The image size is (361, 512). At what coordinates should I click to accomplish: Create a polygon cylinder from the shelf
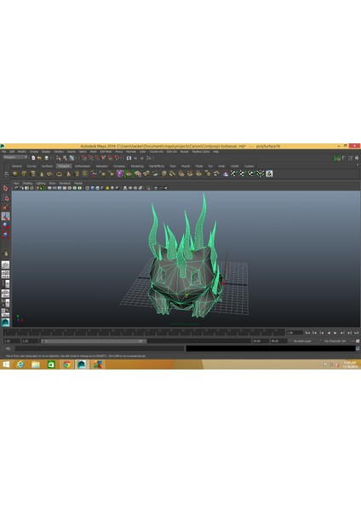32,174
